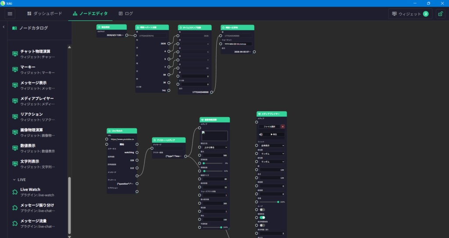The height and width of the screenshot is (238, 449).
Task: Open the 全体表示 fit dropdown
Action: tap(272, 145)
